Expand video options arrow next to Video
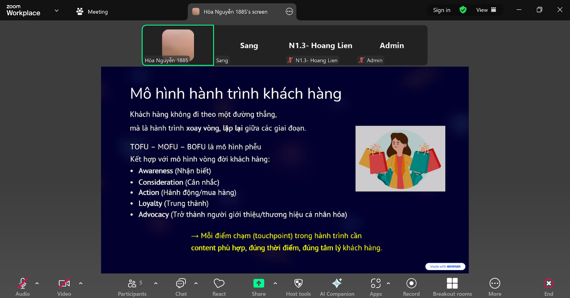This screenshot has width=570, height=298. [x=81, y=283]
